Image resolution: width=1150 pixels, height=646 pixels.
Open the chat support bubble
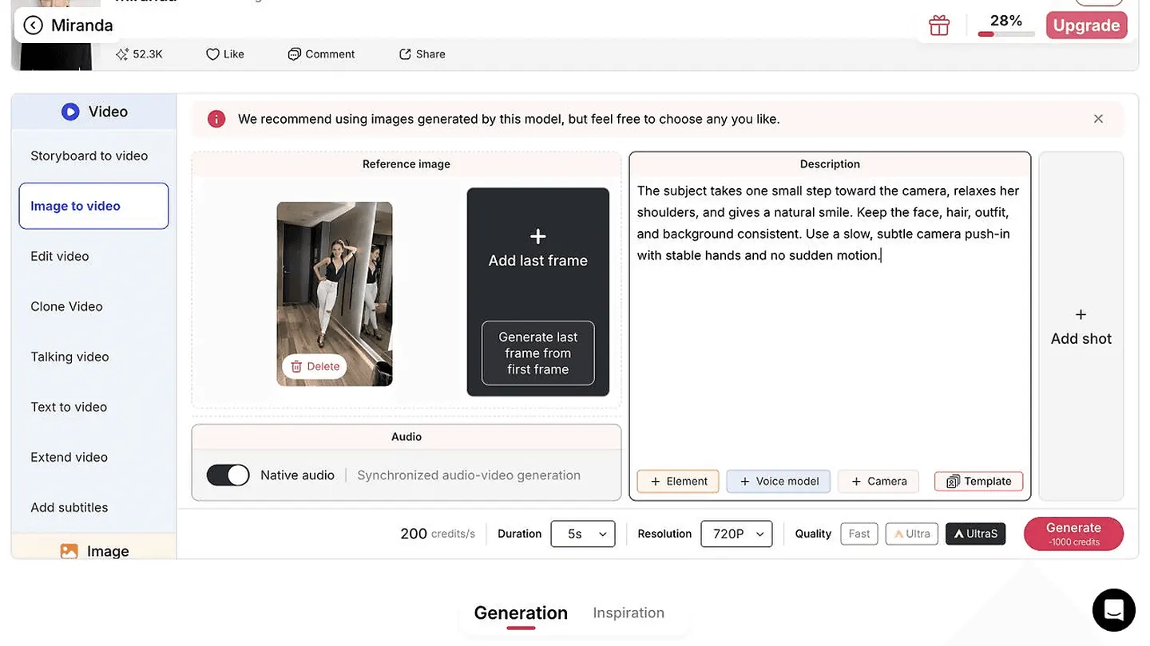(1113, 610)
